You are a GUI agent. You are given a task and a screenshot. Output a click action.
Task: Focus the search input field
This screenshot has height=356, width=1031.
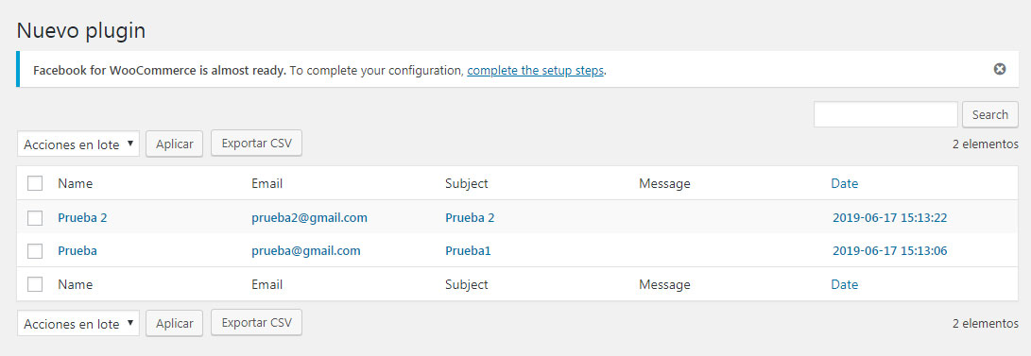(x=885, y=114)
